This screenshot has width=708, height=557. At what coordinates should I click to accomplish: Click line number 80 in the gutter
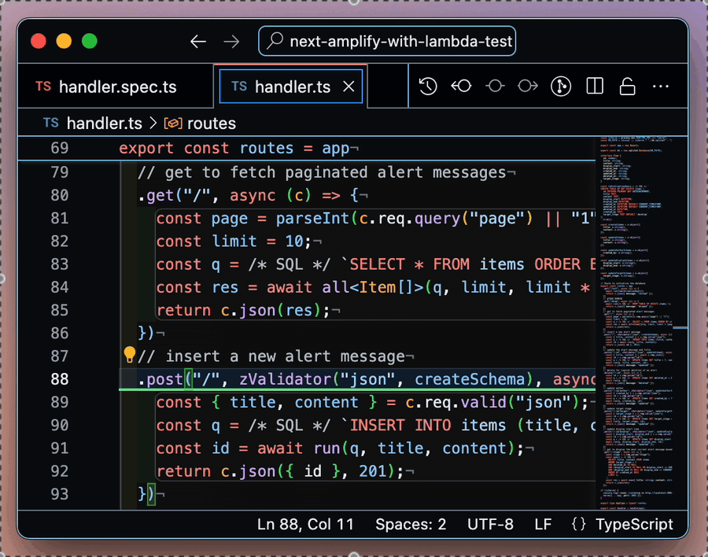60,195
